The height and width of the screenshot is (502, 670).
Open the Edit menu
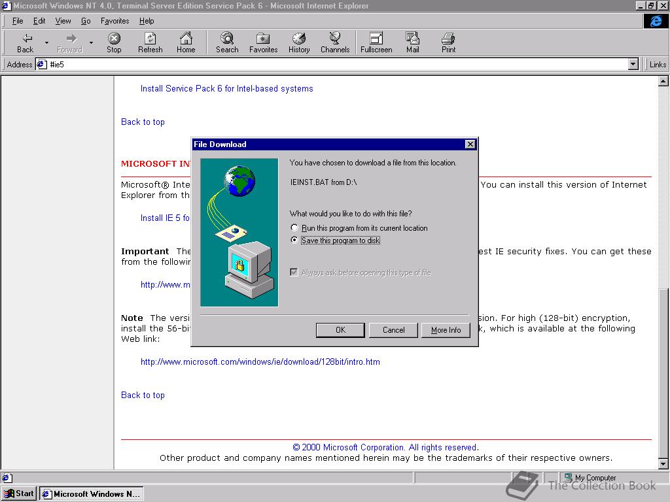(39, 21)
